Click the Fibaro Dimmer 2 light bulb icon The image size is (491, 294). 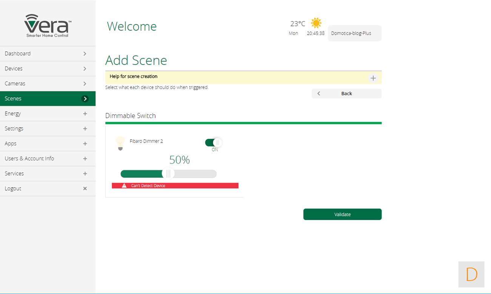tap(120, 143)
